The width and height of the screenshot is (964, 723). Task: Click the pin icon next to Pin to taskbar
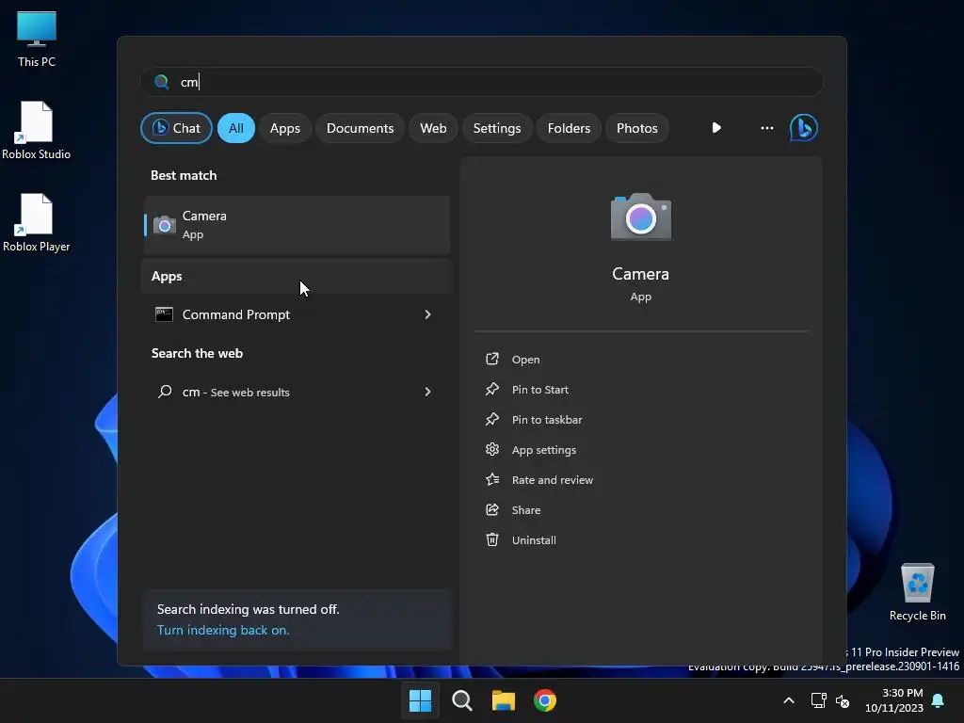pos(492,419)
